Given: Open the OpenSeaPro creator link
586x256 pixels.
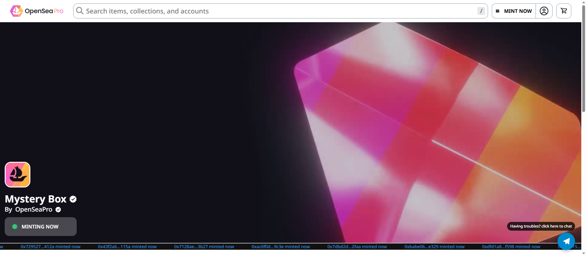Looking at the screenshot, I should click(34, 209).
